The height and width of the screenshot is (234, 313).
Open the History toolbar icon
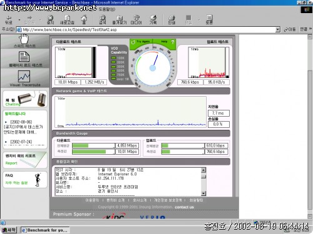click(x=153, y=19)
